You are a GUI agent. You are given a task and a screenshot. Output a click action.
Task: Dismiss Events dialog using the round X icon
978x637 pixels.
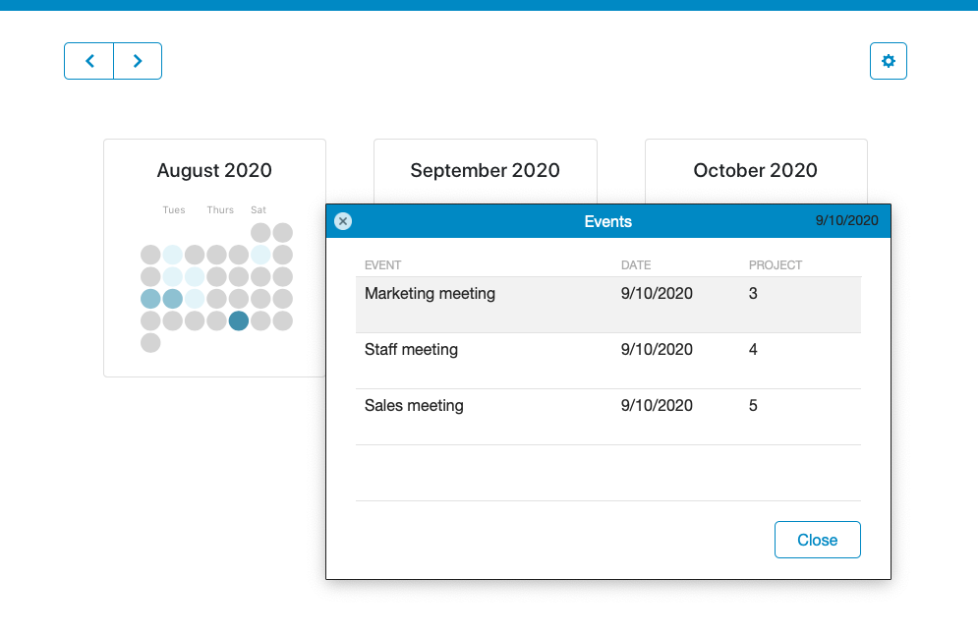343,221
